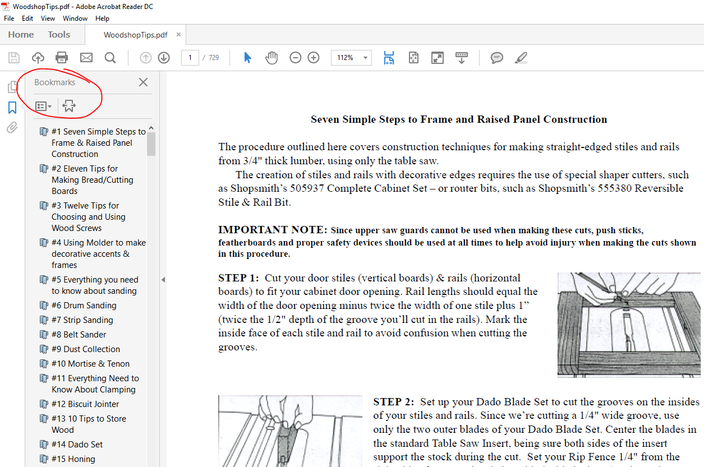Open Attachments paperclip panel
704x467 pixels.
(12, 128)
